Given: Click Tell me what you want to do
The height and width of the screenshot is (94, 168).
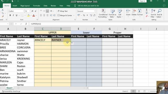Looking at the screenshot, I should pos(88,6).
